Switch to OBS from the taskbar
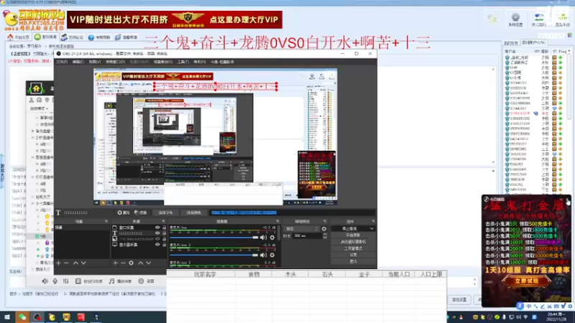 point(37,317)
